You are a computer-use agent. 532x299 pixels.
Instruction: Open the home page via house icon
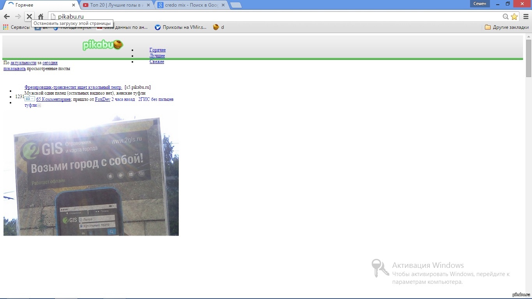pyautogui.click(x=41, y=16)
